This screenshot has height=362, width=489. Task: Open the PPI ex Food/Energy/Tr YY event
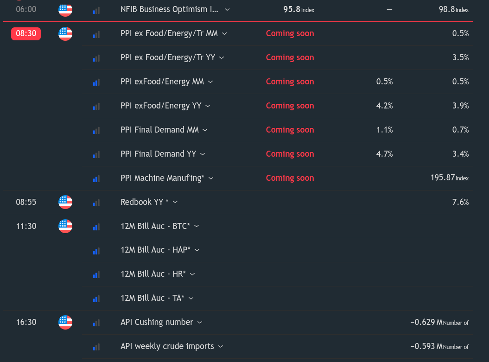click(x=167, y=57)
